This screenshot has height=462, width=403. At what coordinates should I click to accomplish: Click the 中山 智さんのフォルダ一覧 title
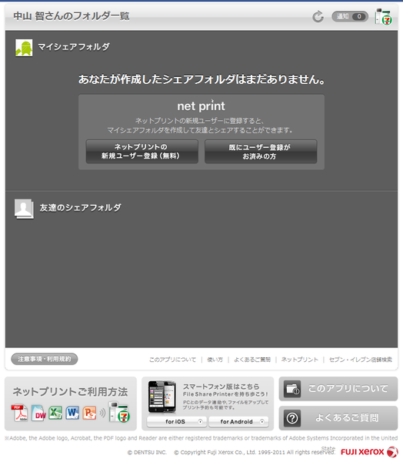click(x=72, y=16)
